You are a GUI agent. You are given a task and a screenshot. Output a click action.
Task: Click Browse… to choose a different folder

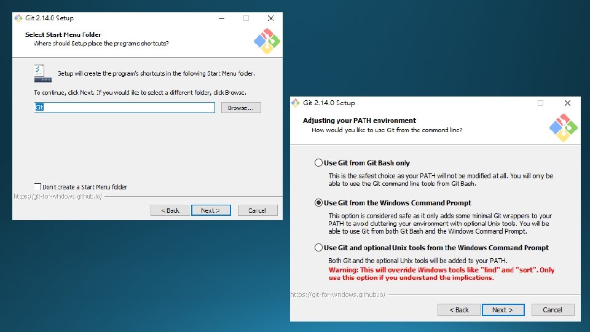[x=241, y=108]
